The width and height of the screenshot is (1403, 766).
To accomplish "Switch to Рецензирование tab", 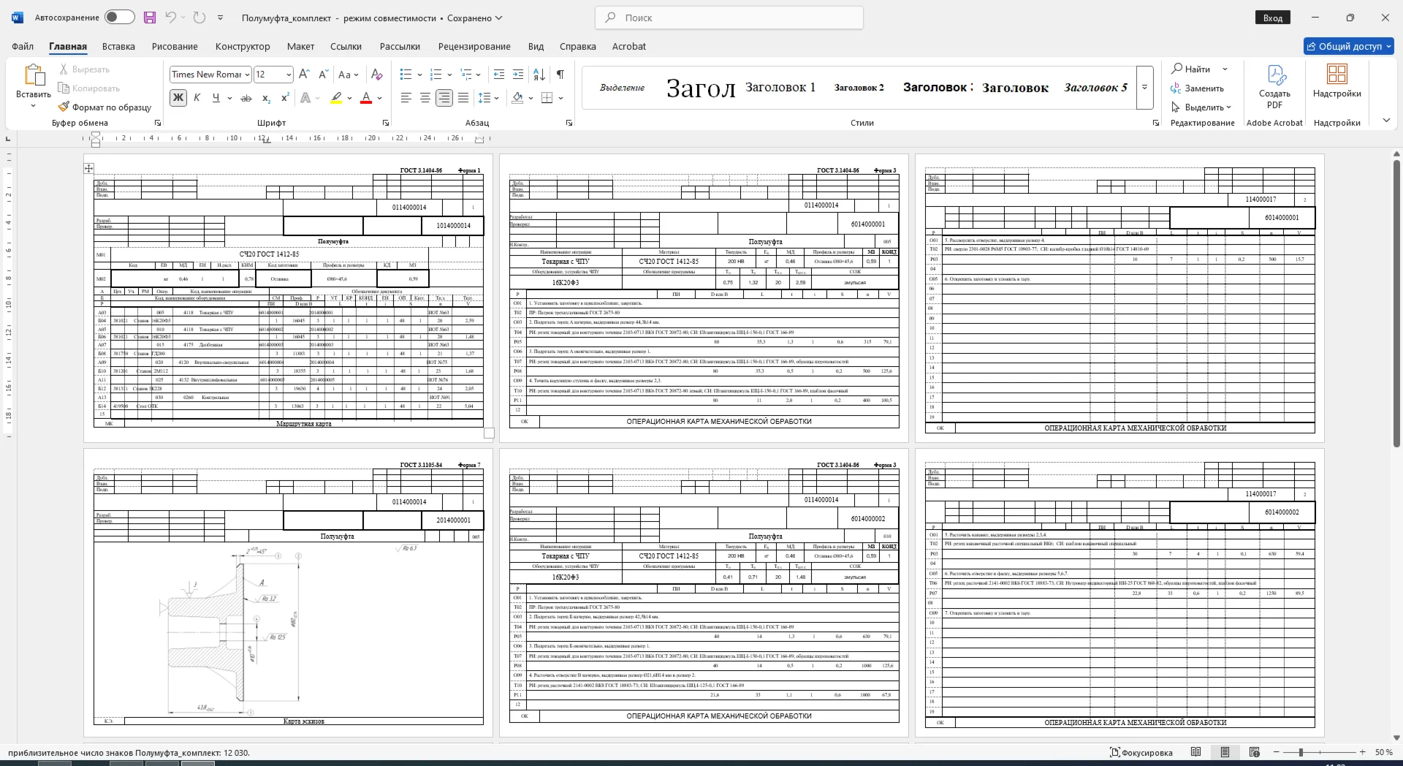I will [474, 46].
